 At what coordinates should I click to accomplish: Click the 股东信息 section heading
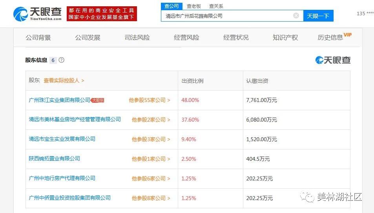coord(36,60)
